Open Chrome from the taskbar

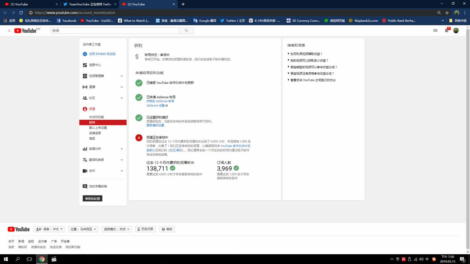click(42, 259)
